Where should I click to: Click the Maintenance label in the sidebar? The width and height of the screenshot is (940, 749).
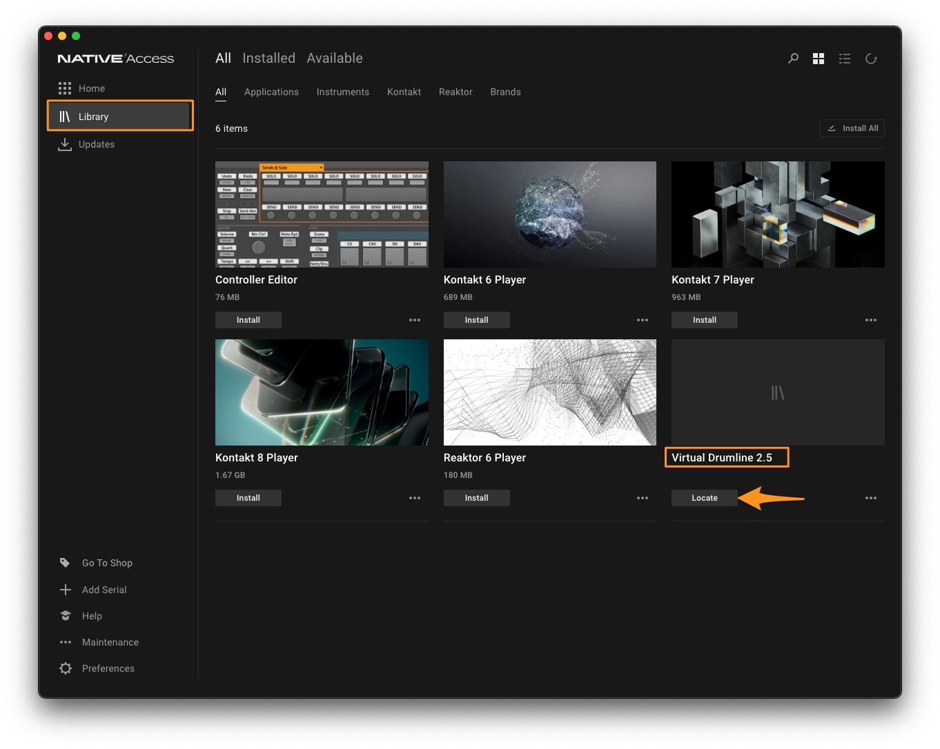pyautogui.click(x=110, y=642)
